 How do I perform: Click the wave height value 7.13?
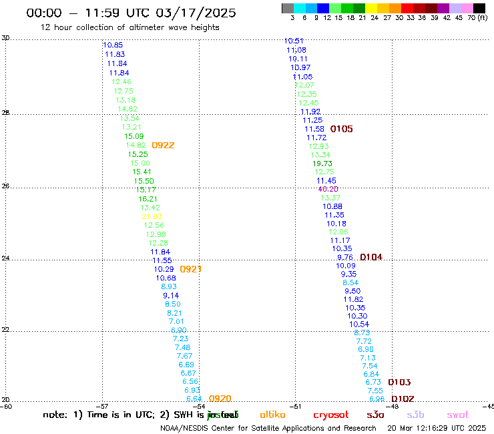(368, 358)
